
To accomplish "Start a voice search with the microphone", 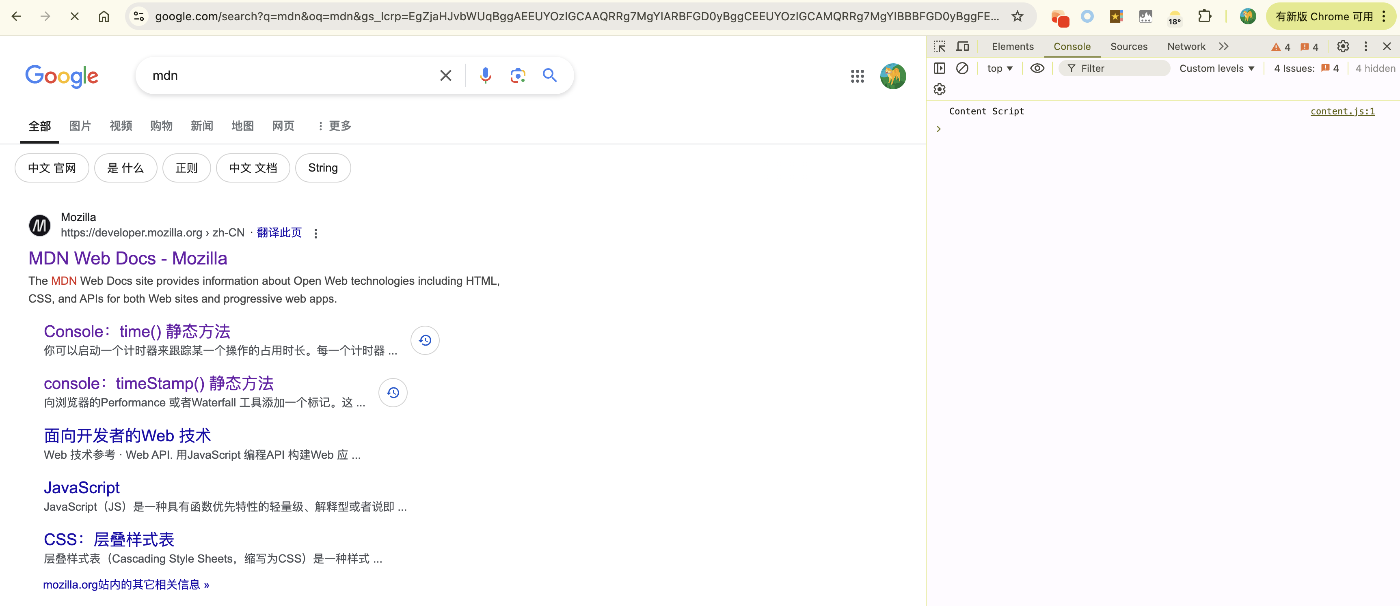I will click(x=485, y=75).
